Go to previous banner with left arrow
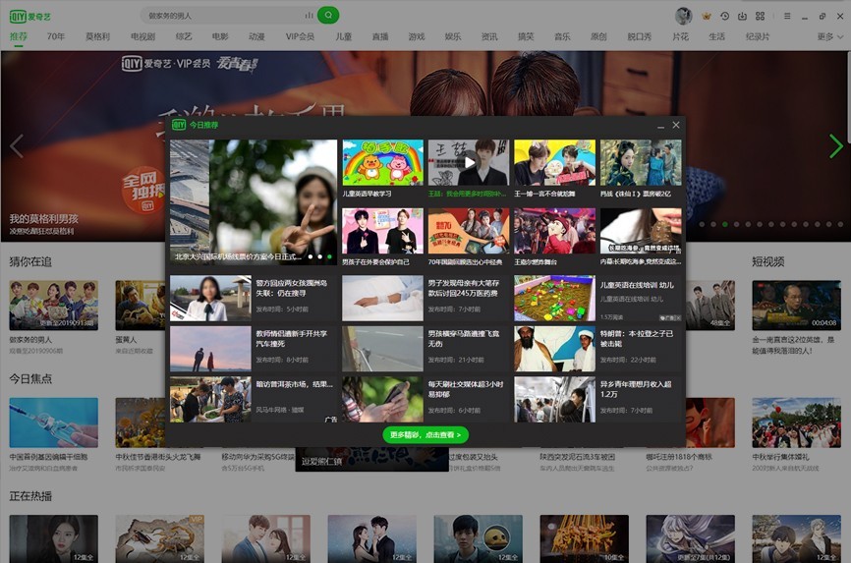Viewport: 851px width, 563px height. pos(17,146)
